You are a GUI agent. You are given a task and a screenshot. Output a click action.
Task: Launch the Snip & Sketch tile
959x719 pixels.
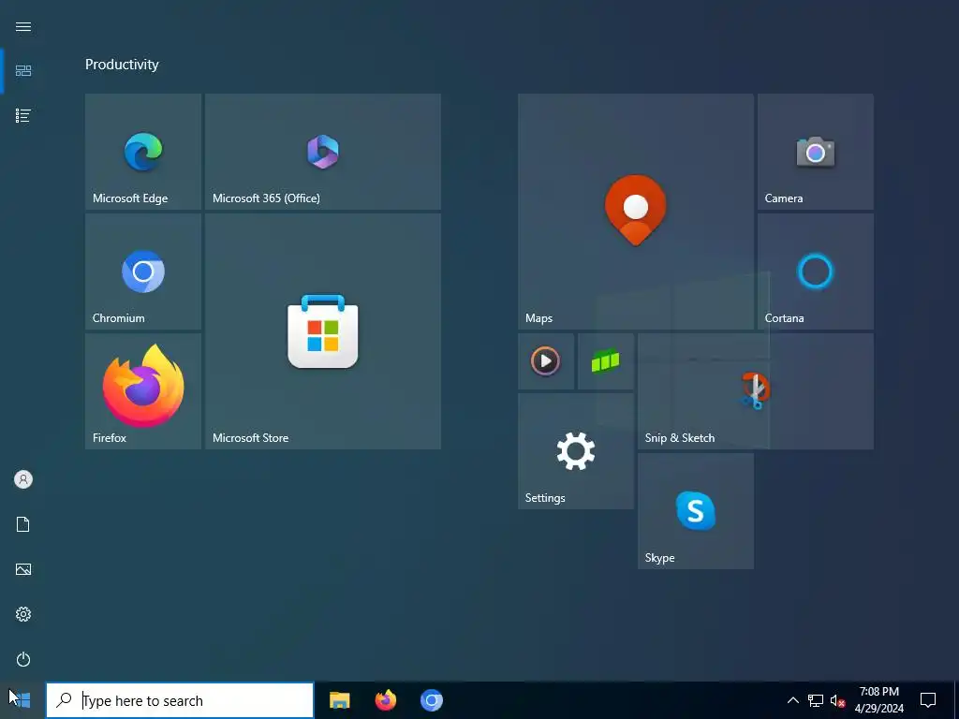coord(756,391)
